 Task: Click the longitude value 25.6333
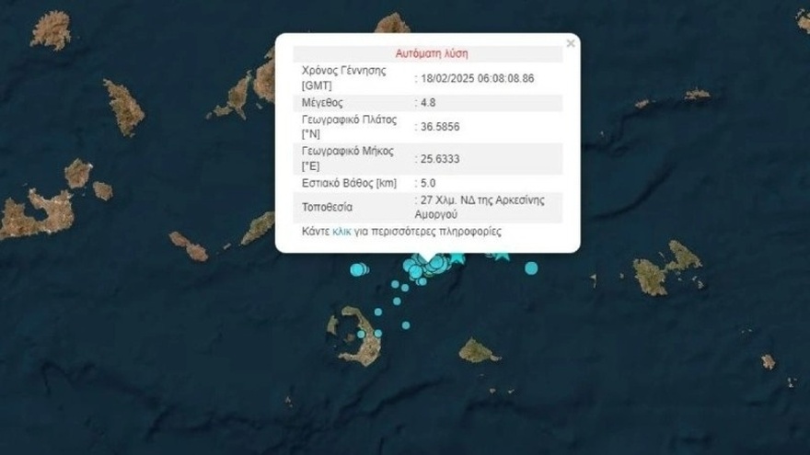coord(440,159)
